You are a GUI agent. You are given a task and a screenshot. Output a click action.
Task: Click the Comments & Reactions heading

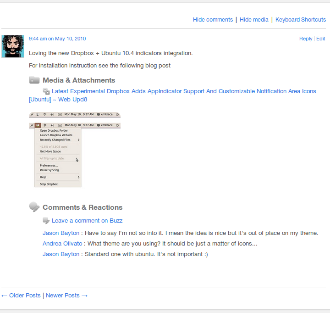coord(82,207)
